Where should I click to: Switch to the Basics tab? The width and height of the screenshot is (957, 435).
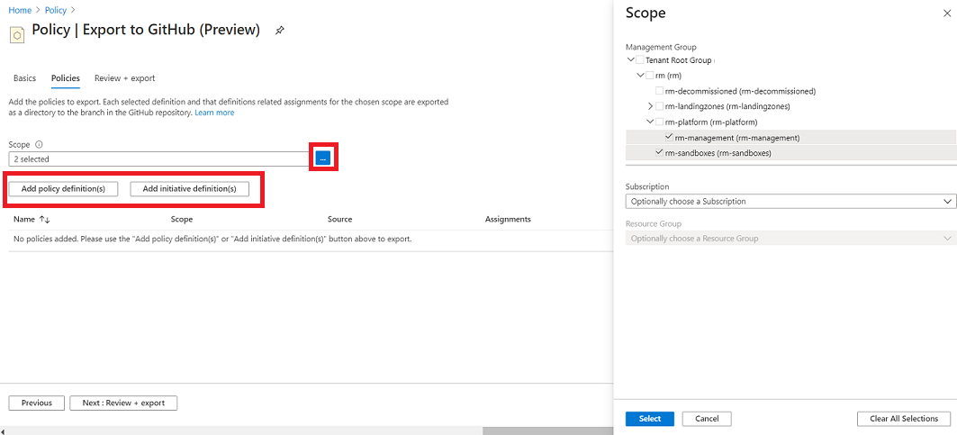(24, 78)
